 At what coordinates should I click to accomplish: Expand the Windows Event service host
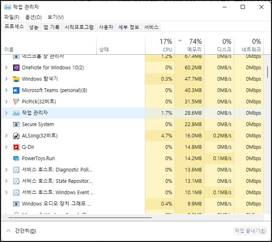point(6,193)
